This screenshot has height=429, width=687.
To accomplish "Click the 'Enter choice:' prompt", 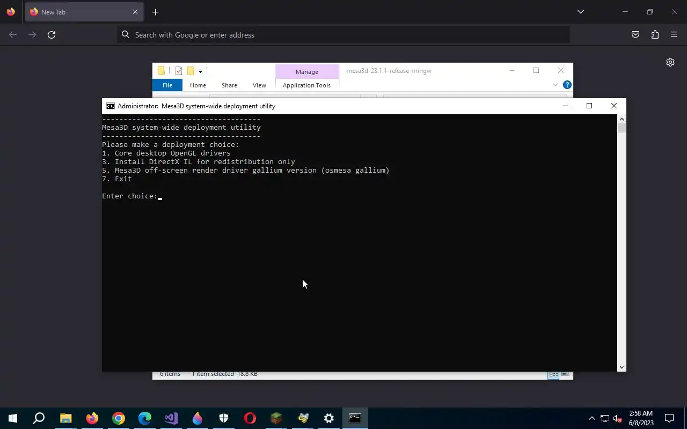I will (x=130, y=196).
